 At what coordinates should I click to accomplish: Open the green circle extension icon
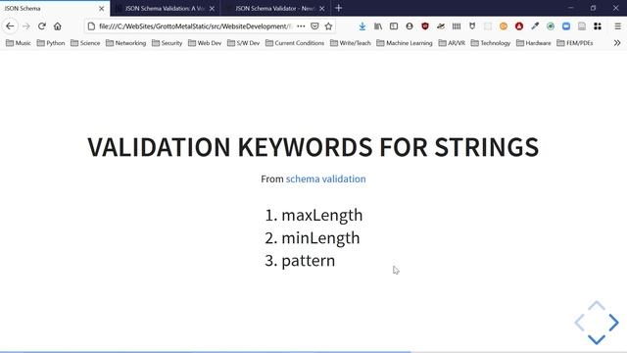click(551, 26)
